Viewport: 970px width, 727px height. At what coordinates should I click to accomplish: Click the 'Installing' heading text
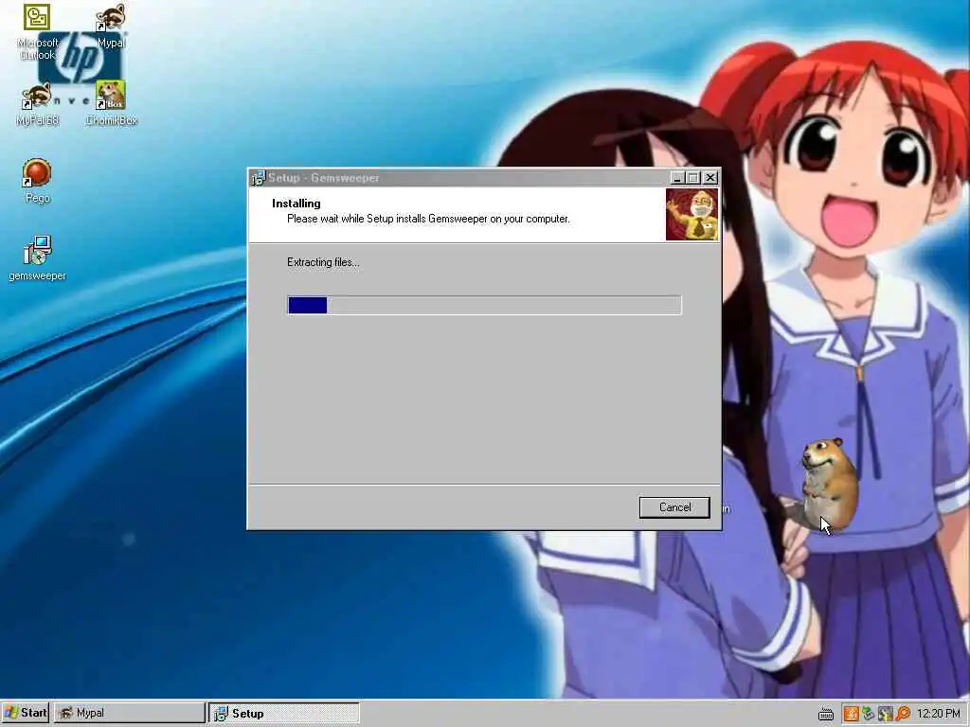tap(296, 204)
